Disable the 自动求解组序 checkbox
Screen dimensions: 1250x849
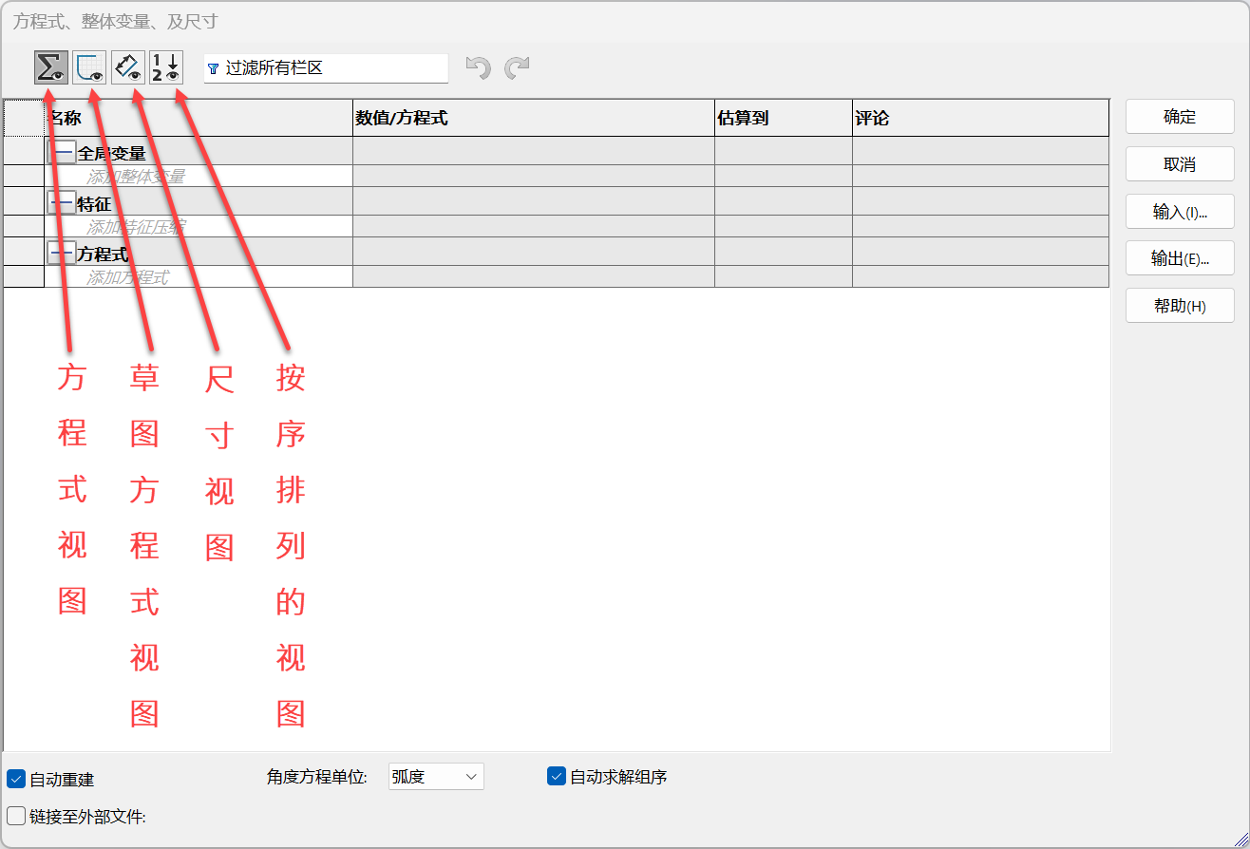coord(557,777)
